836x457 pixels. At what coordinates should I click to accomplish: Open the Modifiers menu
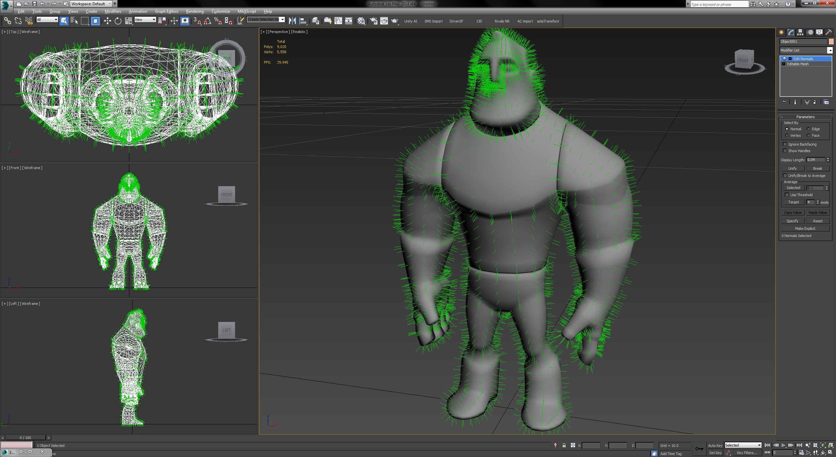113,11
